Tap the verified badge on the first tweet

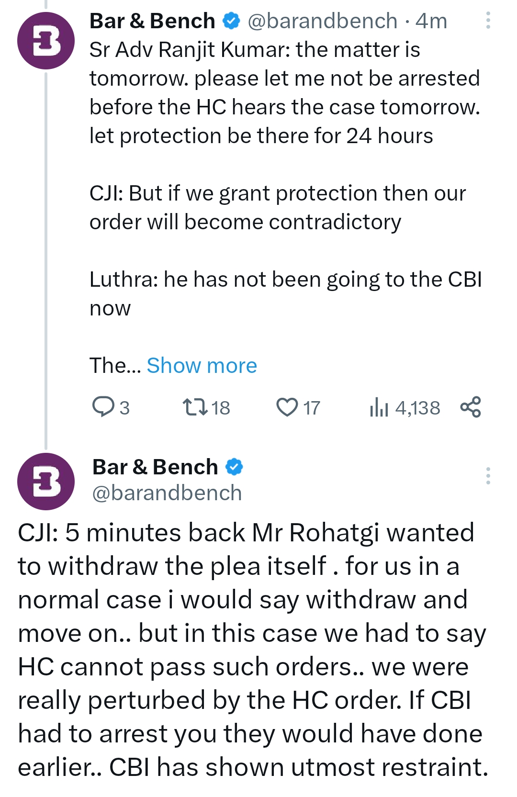232,21
